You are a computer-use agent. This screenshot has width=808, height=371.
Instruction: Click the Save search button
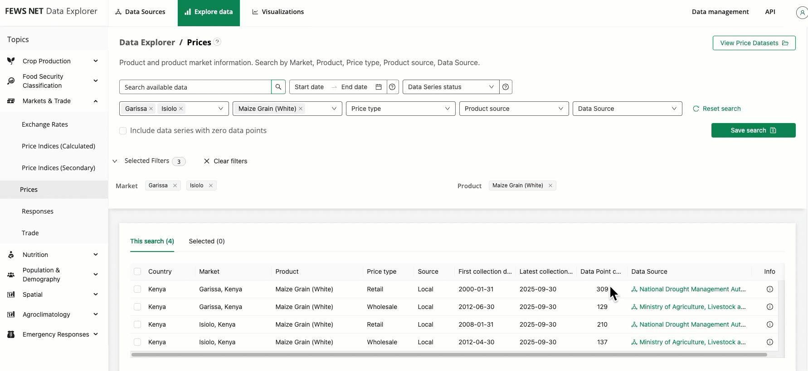tap(753, 130)
